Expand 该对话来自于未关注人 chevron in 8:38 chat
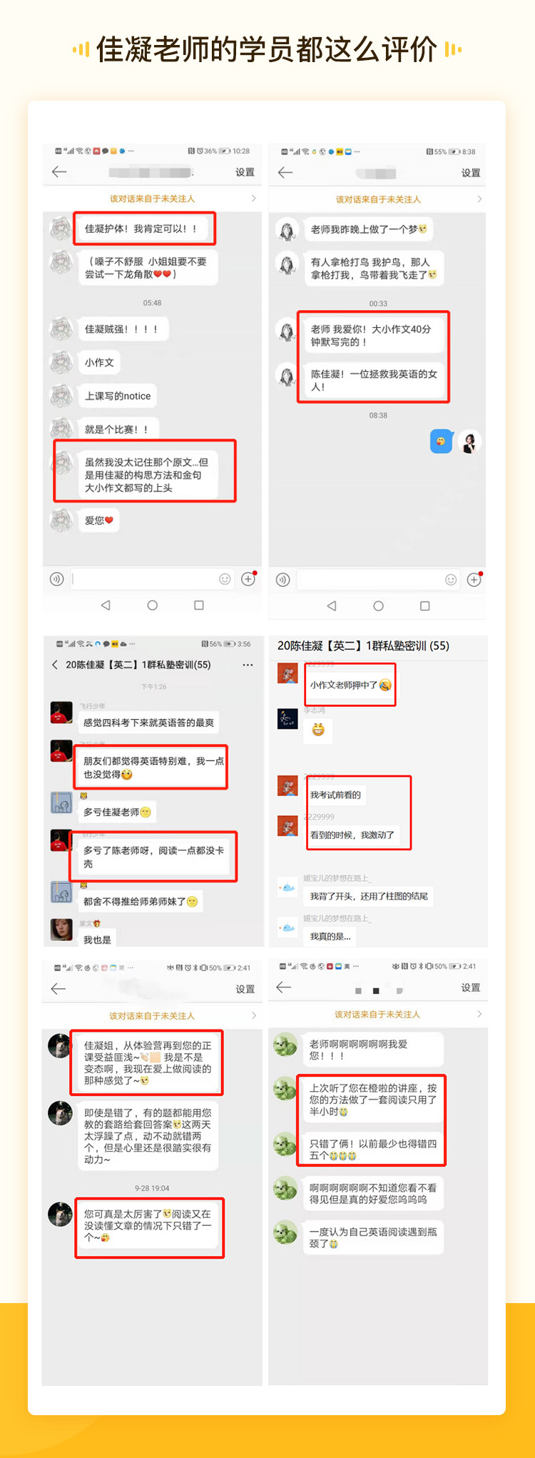535x1458 pixels. click(479, 199)
